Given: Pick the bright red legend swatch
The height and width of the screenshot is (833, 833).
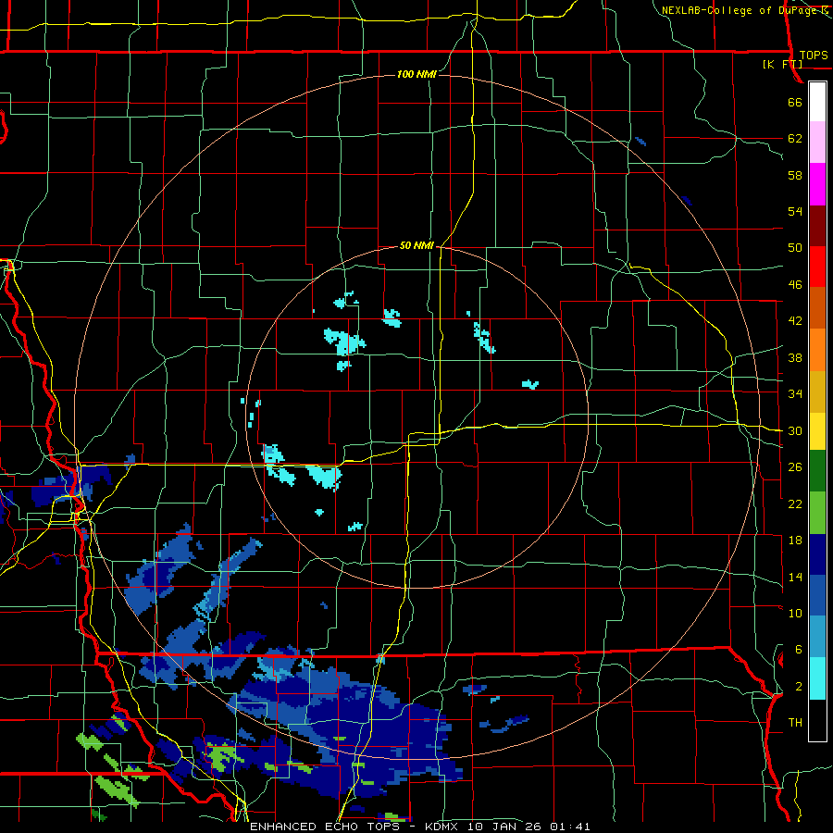Looking at the screenshot, I should pos(817,267).
